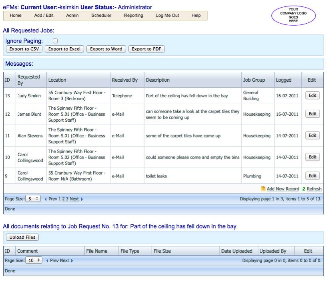Viewport: 327px width, 282px height.
Task: Click 'Displaying page 1 in 3' status text
Action: coord(281,199)
